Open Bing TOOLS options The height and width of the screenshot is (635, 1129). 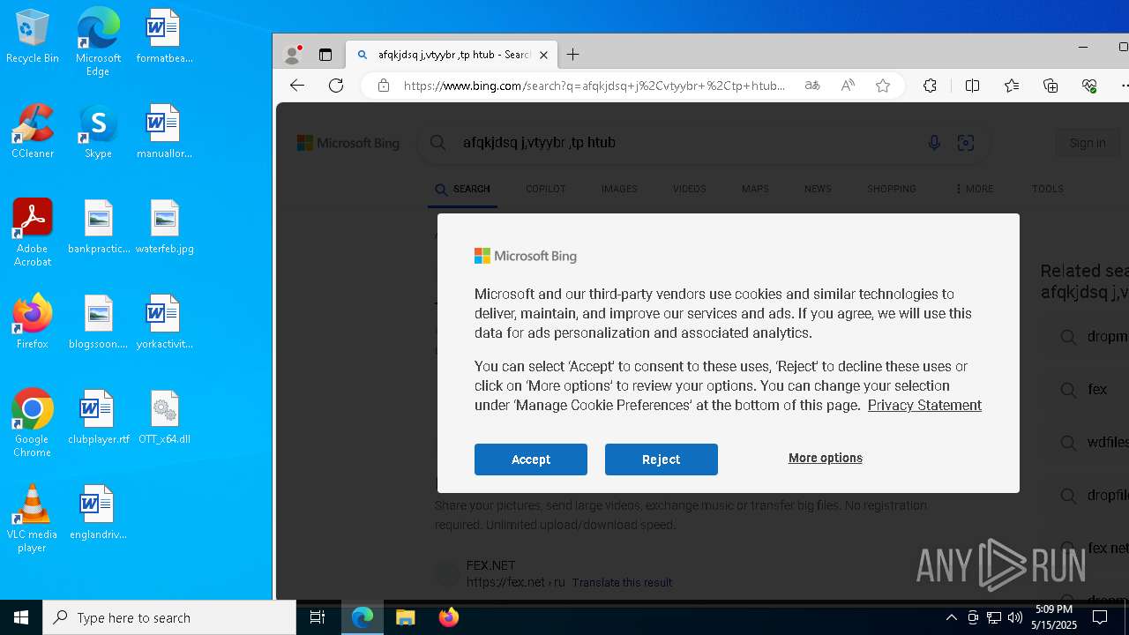pyautogui.click(x=1048, y=189)
